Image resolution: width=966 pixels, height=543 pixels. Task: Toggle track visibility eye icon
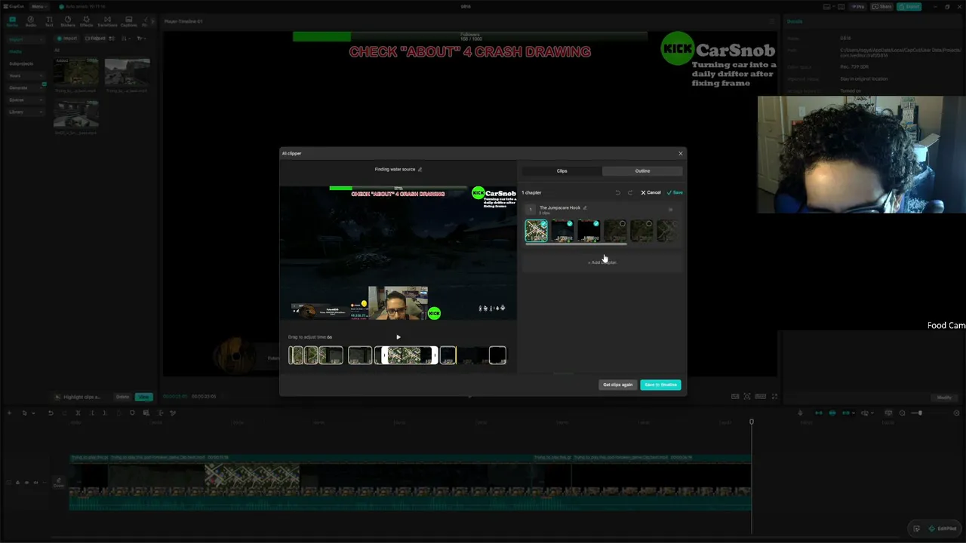[x=26, y=483]
